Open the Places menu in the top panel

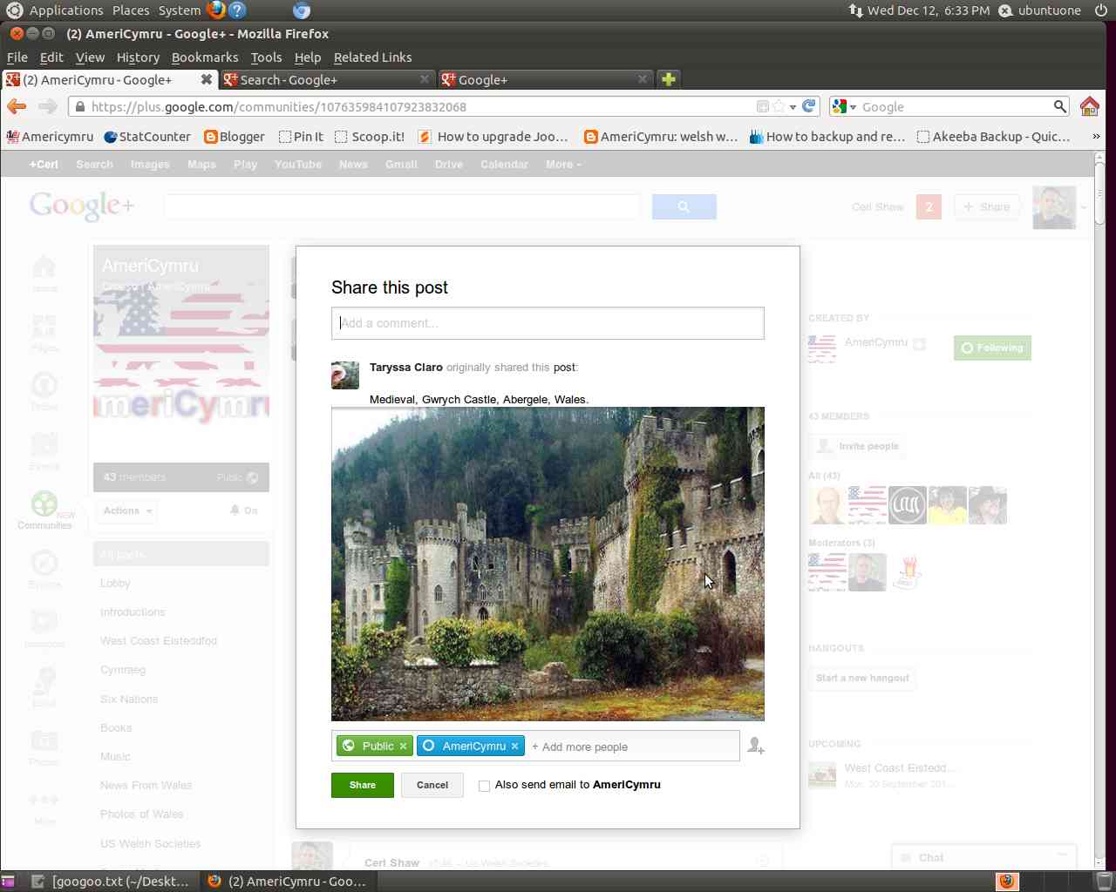131,10
